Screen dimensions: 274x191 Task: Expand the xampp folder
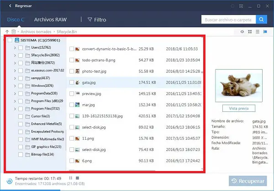[15, 78]
